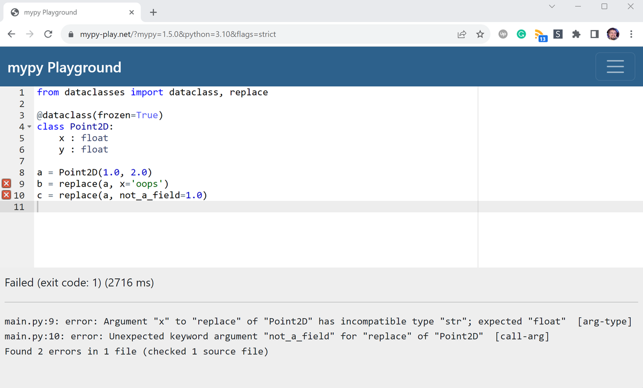
Task: Open the S extension icon
Action: click(x=558, y=34)
